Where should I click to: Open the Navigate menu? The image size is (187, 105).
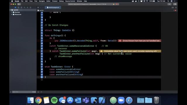[42, 1]
